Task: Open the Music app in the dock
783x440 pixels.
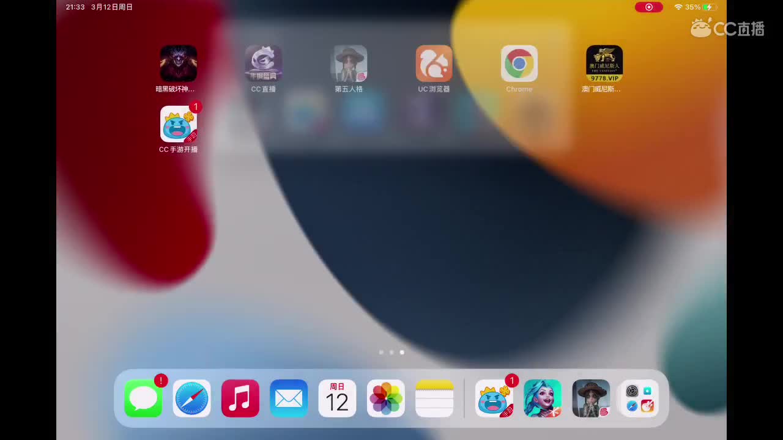Action: tap(240, 398)
